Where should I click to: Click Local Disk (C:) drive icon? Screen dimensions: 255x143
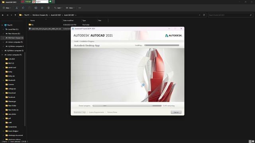click(x=6, y=29)
